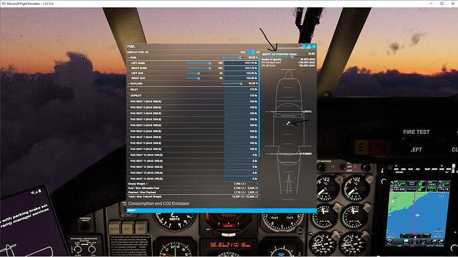
Task: Click the LEFT MAIN fuel slider handle
Action: pos(210,63)
